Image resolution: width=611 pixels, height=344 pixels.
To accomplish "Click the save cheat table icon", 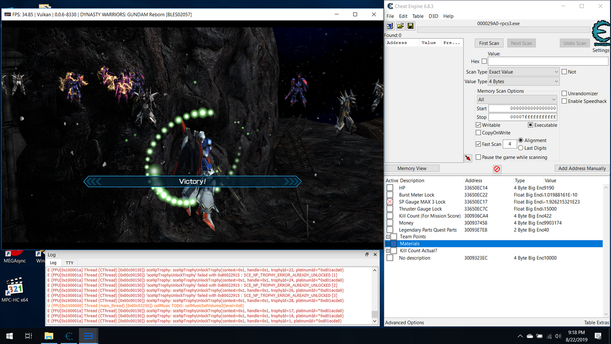I will [411, 25].
